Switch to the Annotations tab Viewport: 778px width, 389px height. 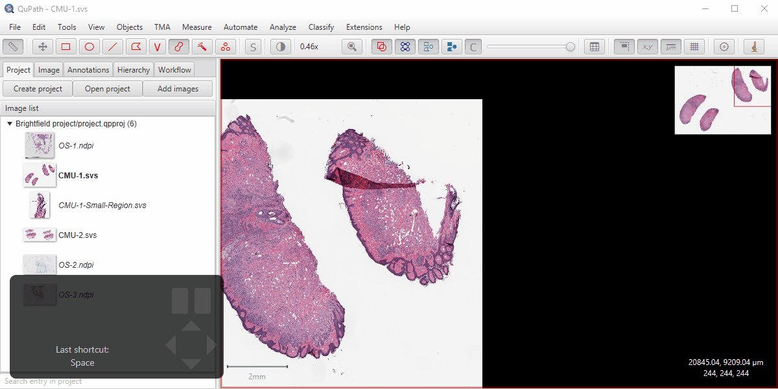pyautogui.click(x=88, y=70)
